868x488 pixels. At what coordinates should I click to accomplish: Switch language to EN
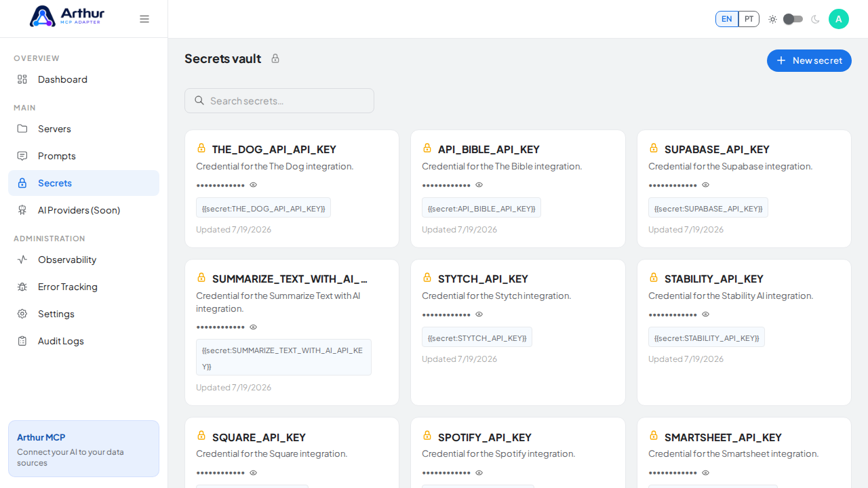pyautogui.click(x=726, y=19)
